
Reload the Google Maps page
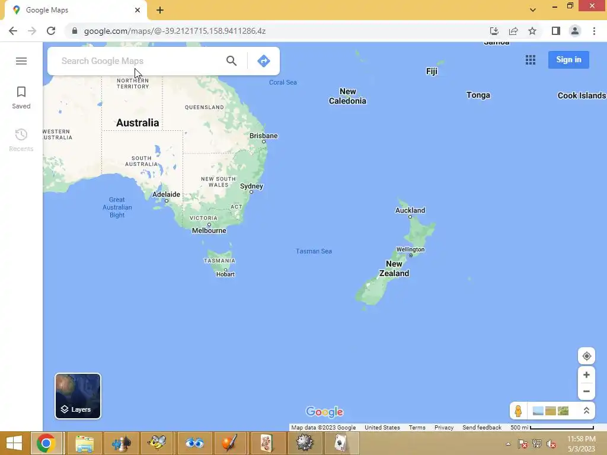coord(51,31)
